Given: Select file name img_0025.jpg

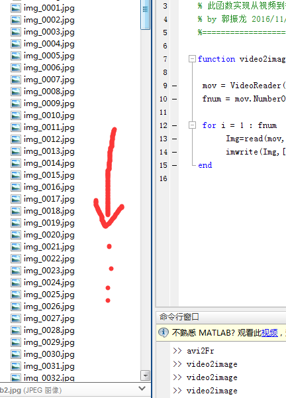Looking at the screenshot, I should click(x=49, y=295).
